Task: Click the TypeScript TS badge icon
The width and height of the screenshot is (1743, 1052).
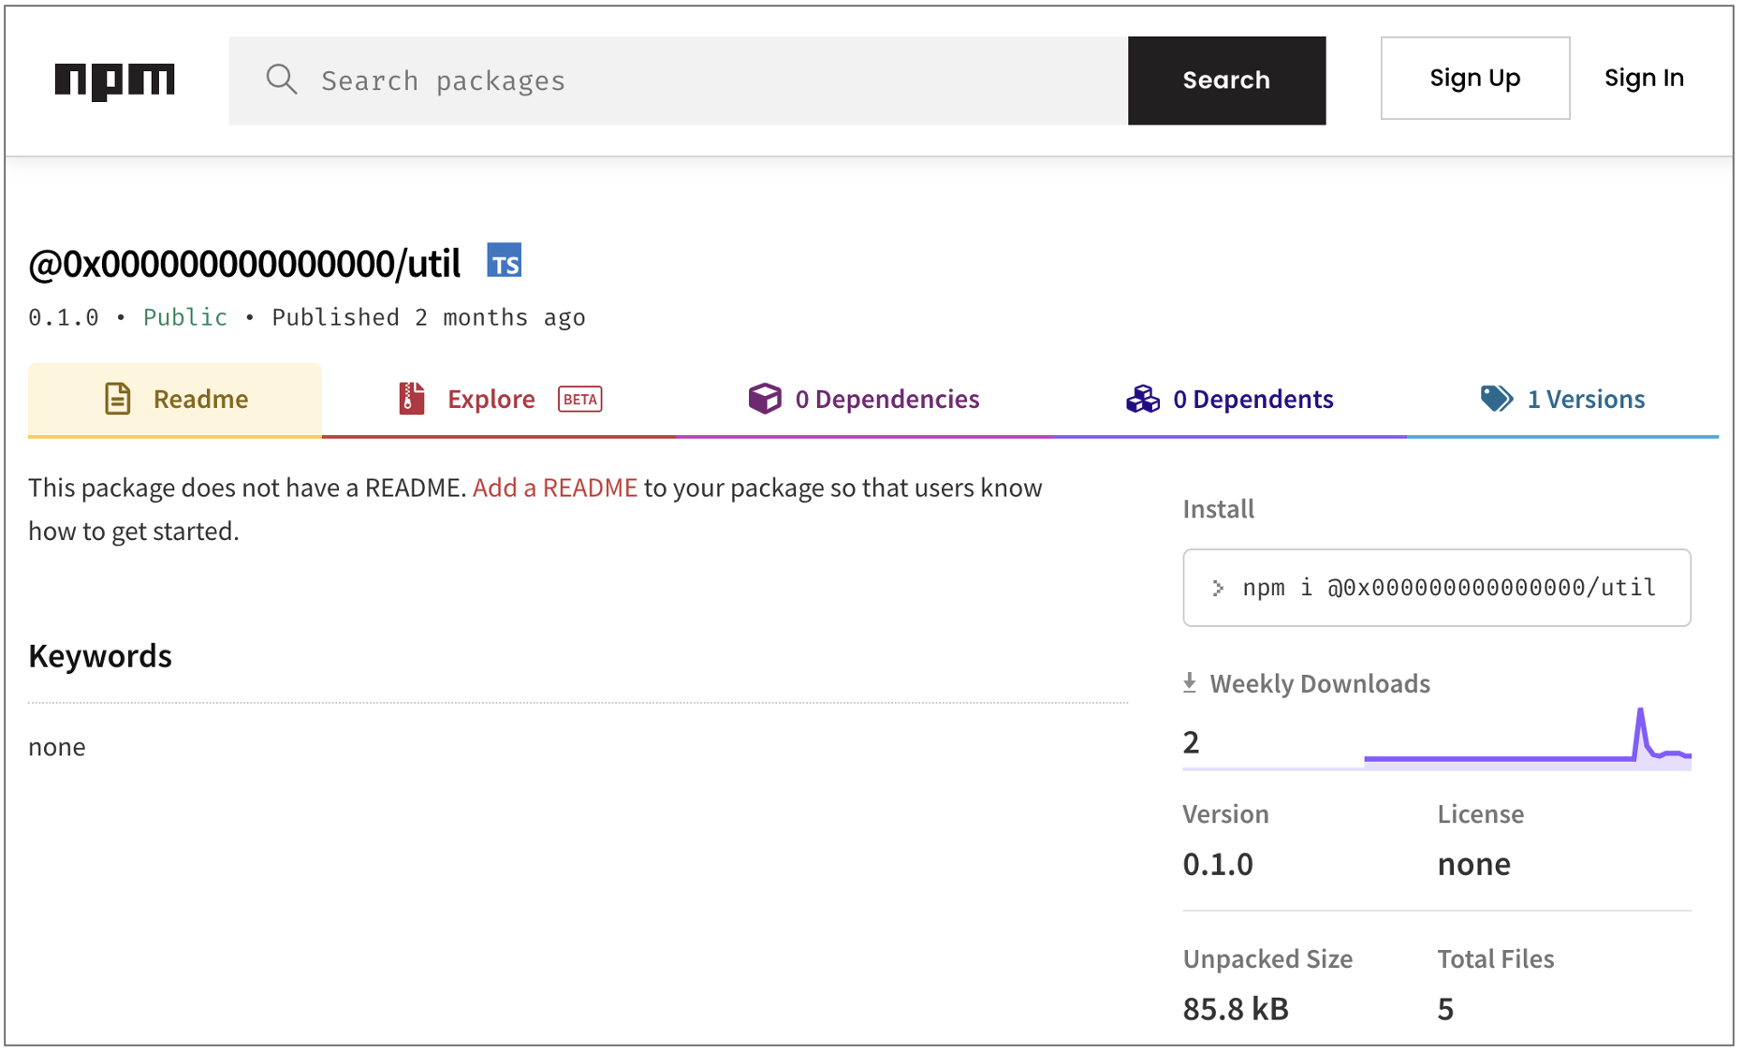Action: pyautogui.click(x=504, y=261)
